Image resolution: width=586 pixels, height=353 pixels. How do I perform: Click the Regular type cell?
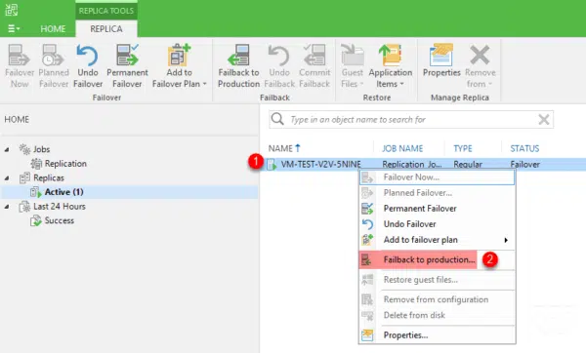(x=468, y=164)
